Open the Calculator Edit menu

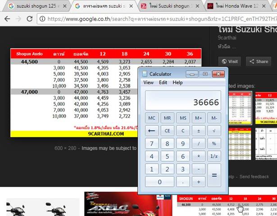point(163,83)
